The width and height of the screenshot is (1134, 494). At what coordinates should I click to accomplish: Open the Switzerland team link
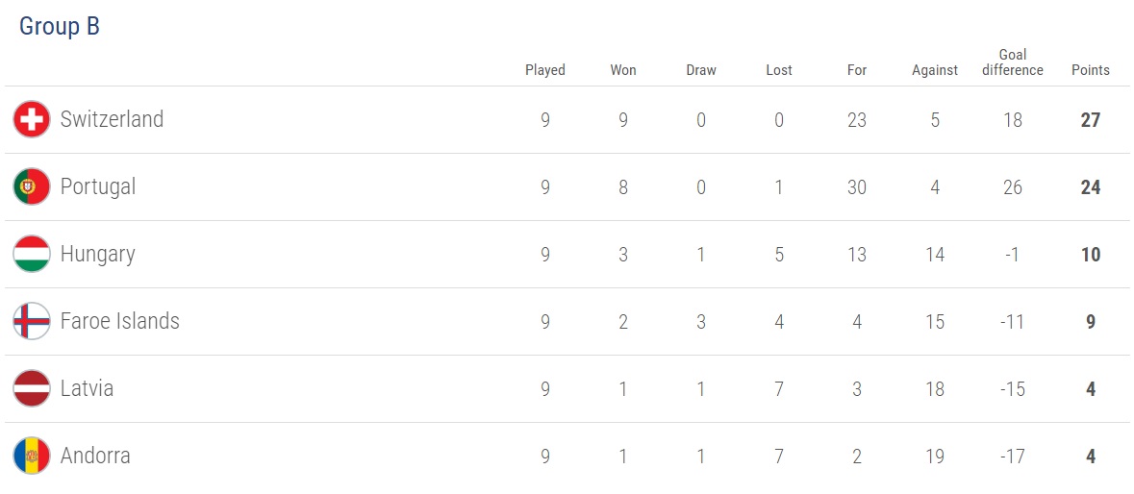112,119
